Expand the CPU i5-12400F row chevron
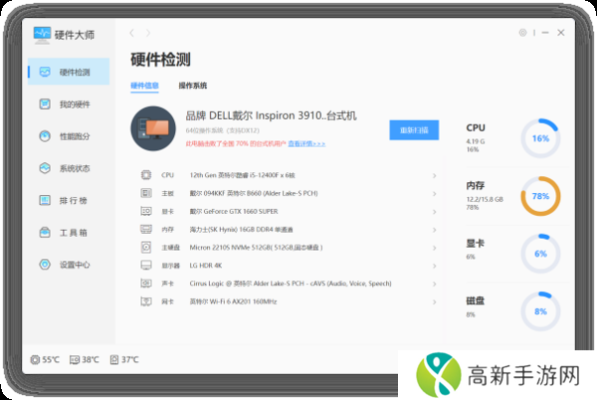The height and width of the screenshot is (400, 597). click(435, 175)
